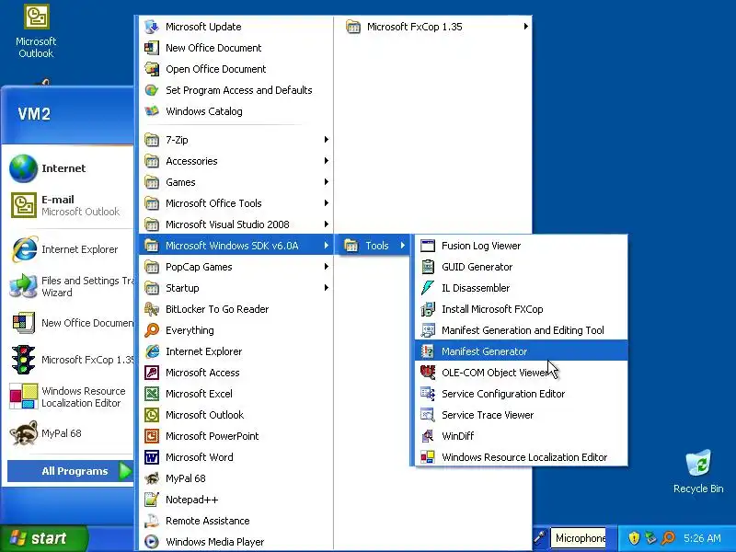The image size is (736, 552).
Task: Click the Microsoft Update icon
Action: 152,27
